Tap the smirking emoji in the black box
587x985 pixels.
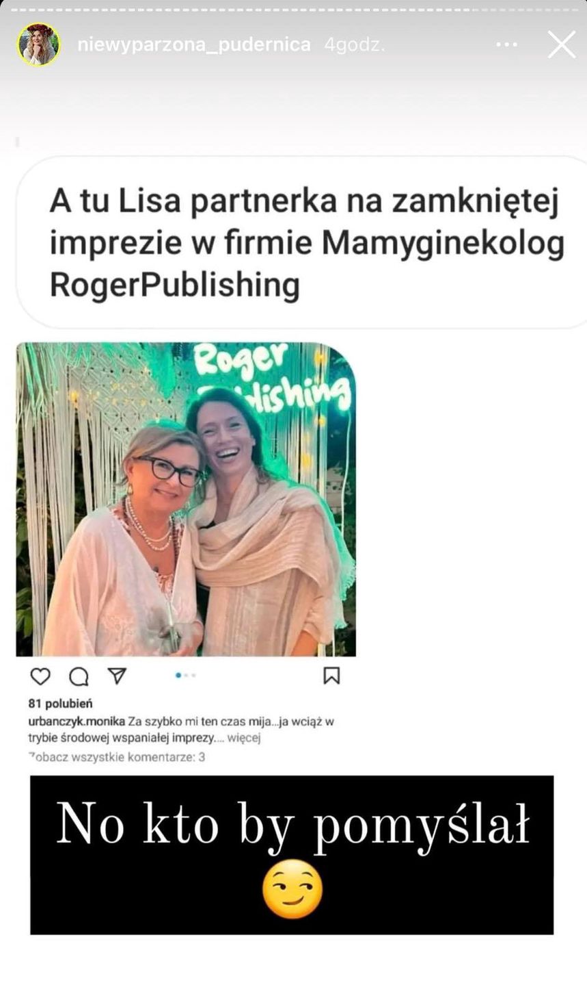(292, 889)
